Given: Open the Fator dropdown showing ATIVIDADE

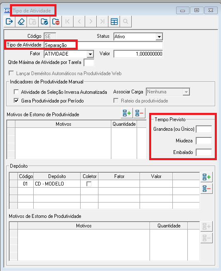Looking at the screenshot, I should [x=90, y=54].
